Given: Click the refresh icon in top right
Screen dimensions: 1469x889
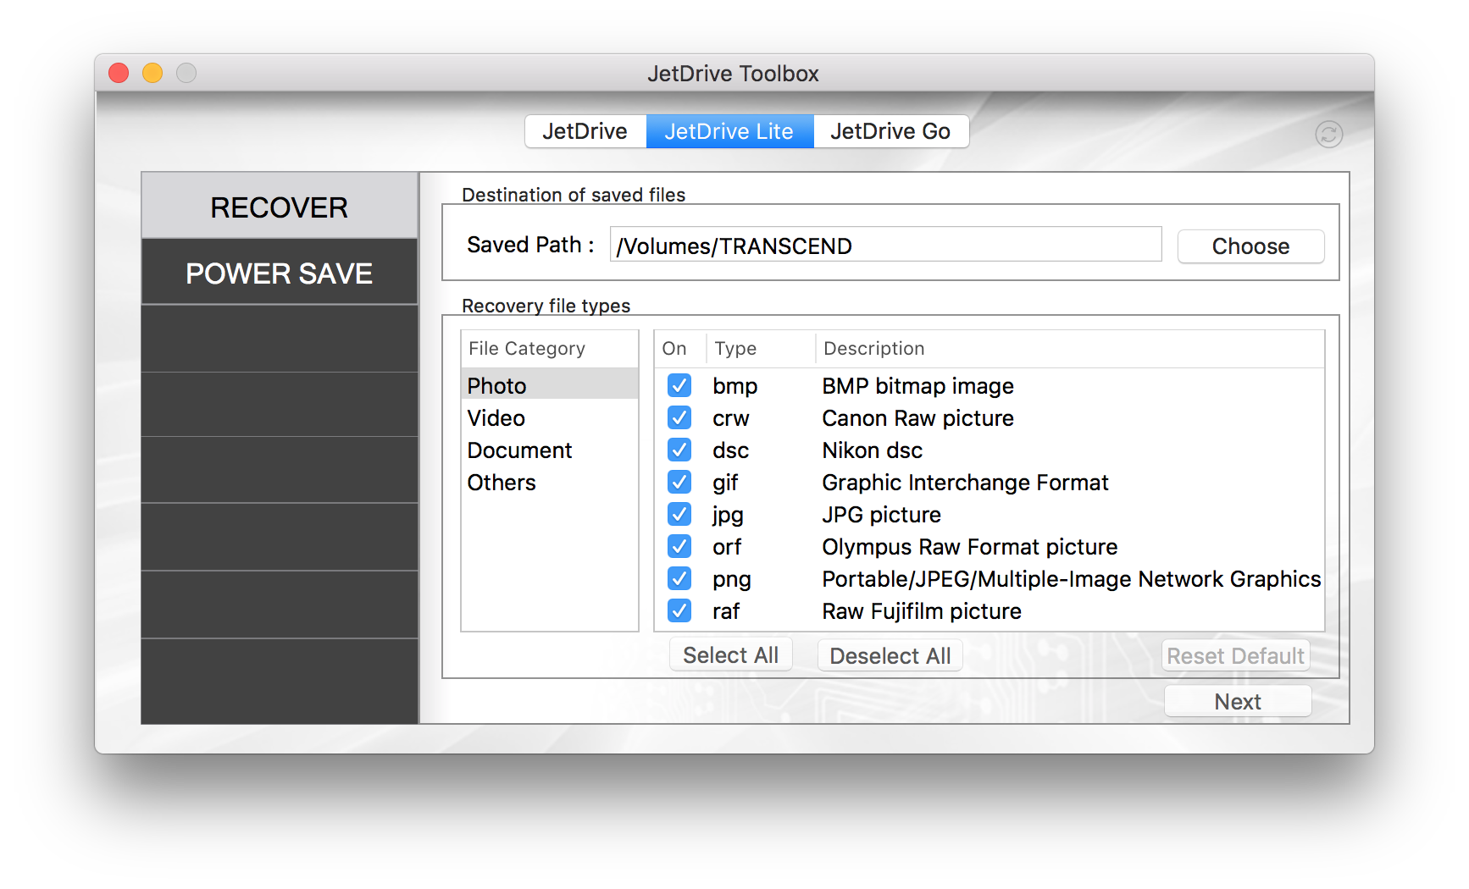Looking at the screenshot, I should 1328,134.
